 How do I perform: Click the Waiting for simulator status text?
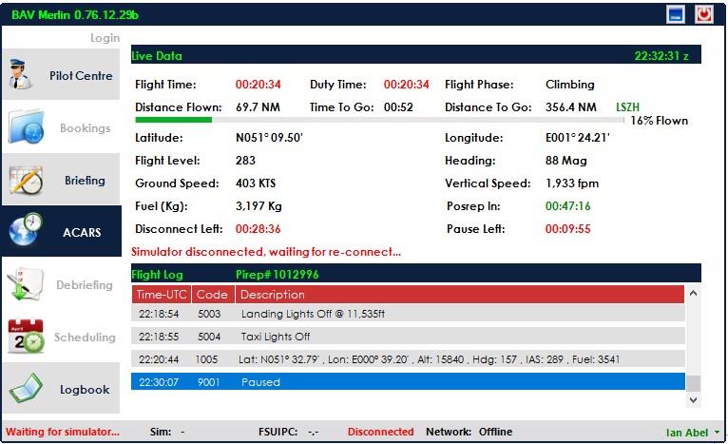tap(63, 432)
